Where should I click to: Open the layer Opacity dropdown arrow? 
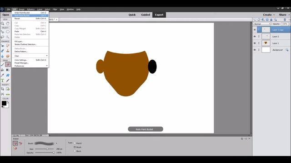click(x=289, y=24)
